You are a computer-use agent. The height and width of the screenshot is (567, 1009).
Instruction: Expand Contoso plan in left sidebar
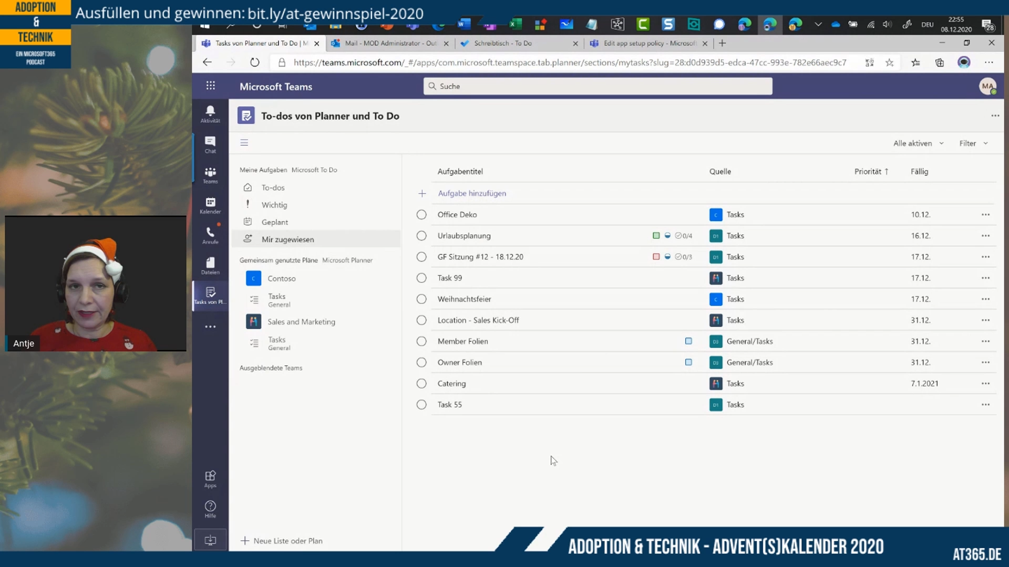pyautogui.click(x=281, y=278)
